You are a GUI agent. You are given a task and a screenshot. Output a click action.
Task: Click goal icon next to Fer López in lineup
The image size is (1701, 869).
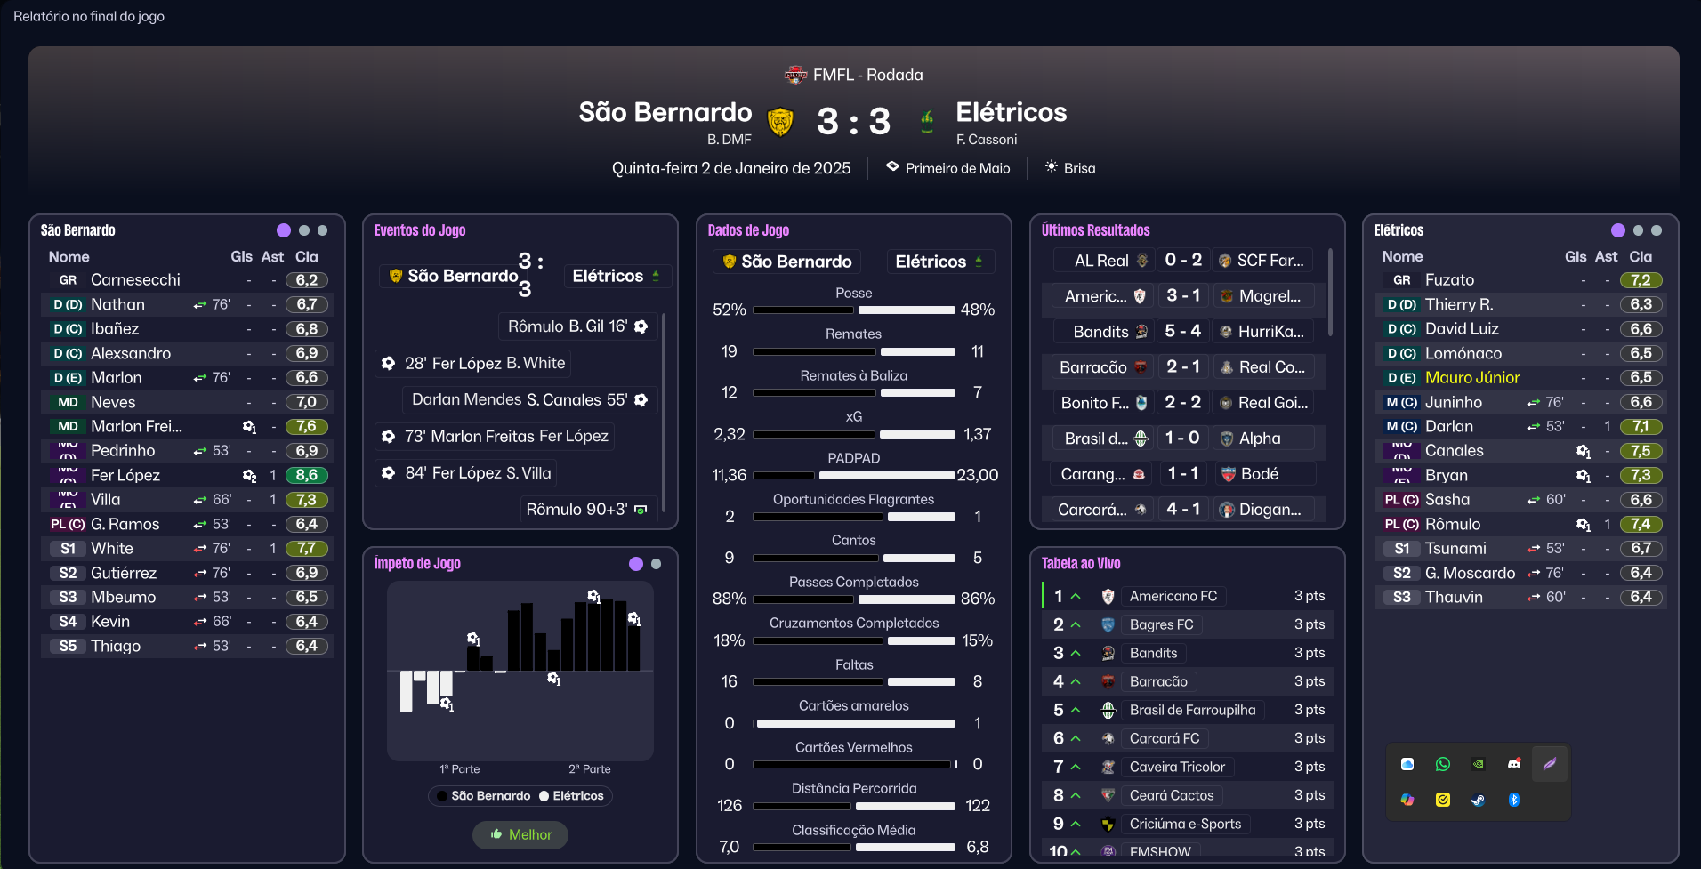pyautogui.click(x=249, y=476)
